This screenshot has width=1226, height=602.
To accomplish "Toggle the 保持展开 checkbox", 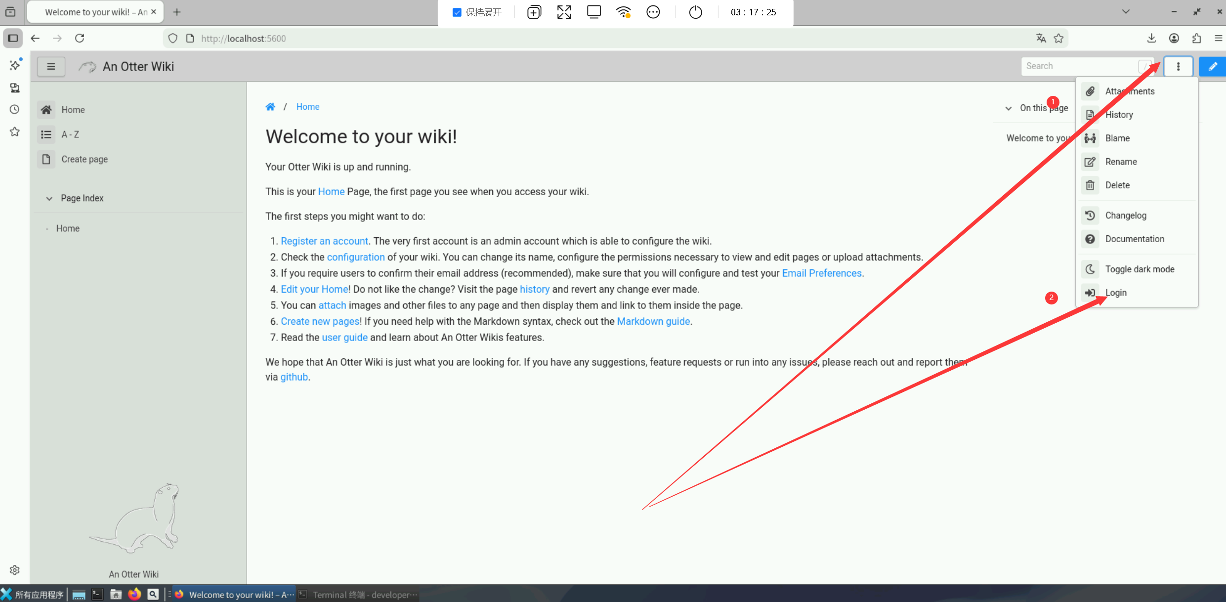I will coord(457,12).
